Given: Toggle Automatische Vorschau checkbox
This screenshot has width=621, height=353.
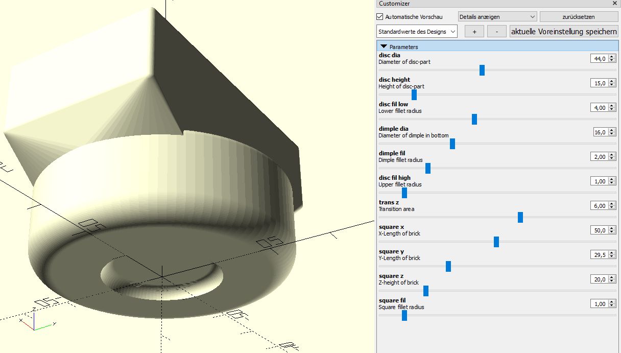Looking at the screenshot, I should coord(380,17).
